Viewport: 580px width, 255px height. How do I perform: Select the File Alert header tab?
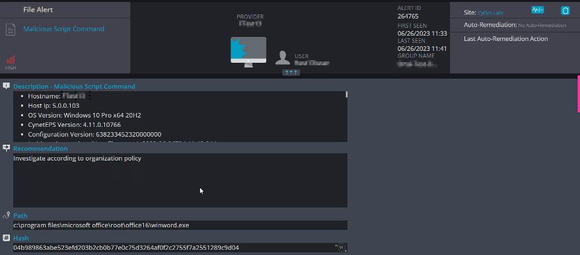coord(38,10)
